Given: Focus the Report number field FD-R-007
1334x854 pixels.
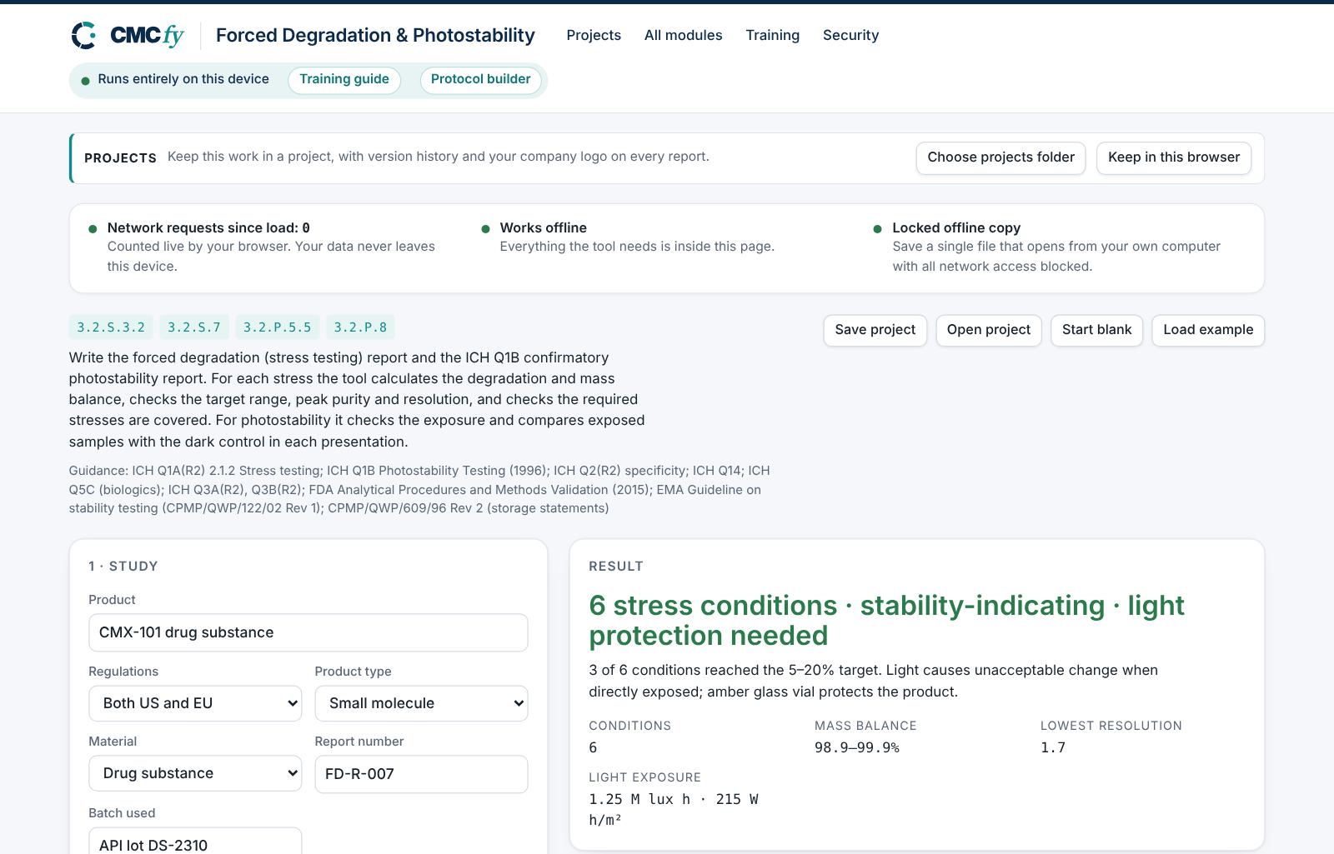Looking at the screenshot, I should (421, 774).
